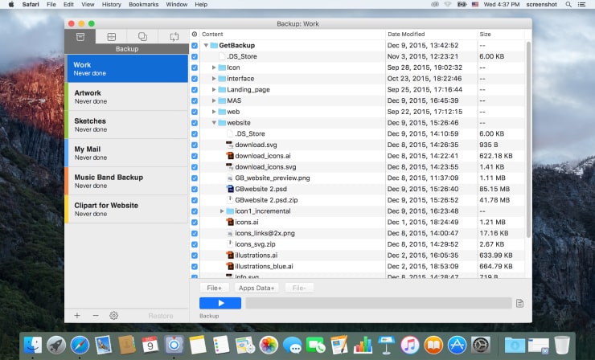595x360 pixels.
Task: Open Launchpad rocket in the Dock
Action: coord(56,345)
